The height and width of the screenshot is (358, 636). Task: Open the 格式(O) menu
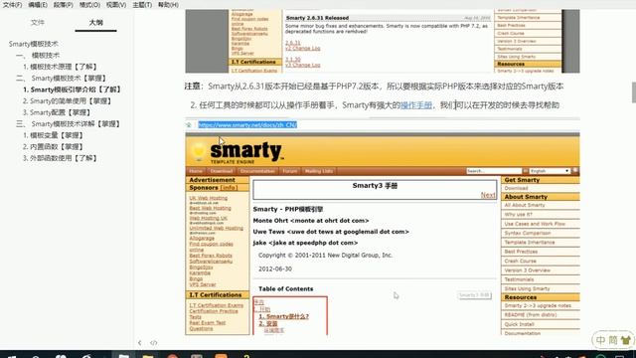pyautogui.click(x=89, y=5)
